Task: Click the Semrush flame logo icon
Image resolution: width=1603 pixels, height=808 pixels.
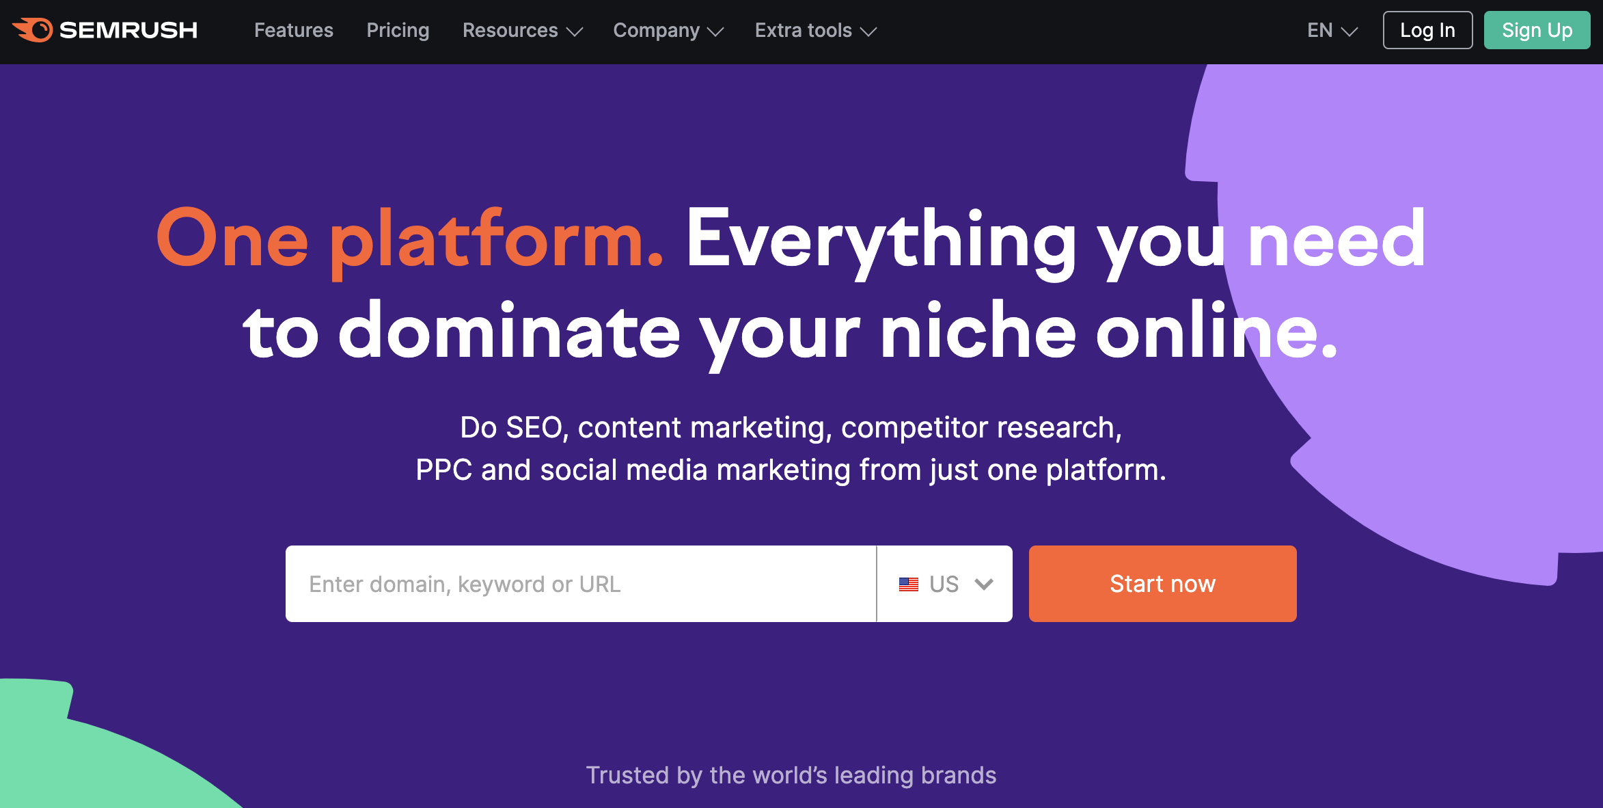Action: [32, 30]
